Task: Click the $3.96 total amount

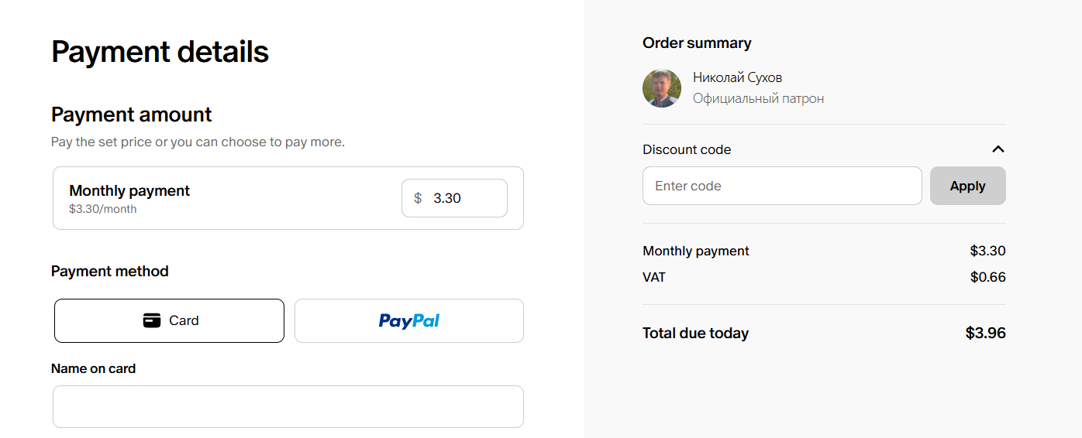Action: [x=985, y=334]
